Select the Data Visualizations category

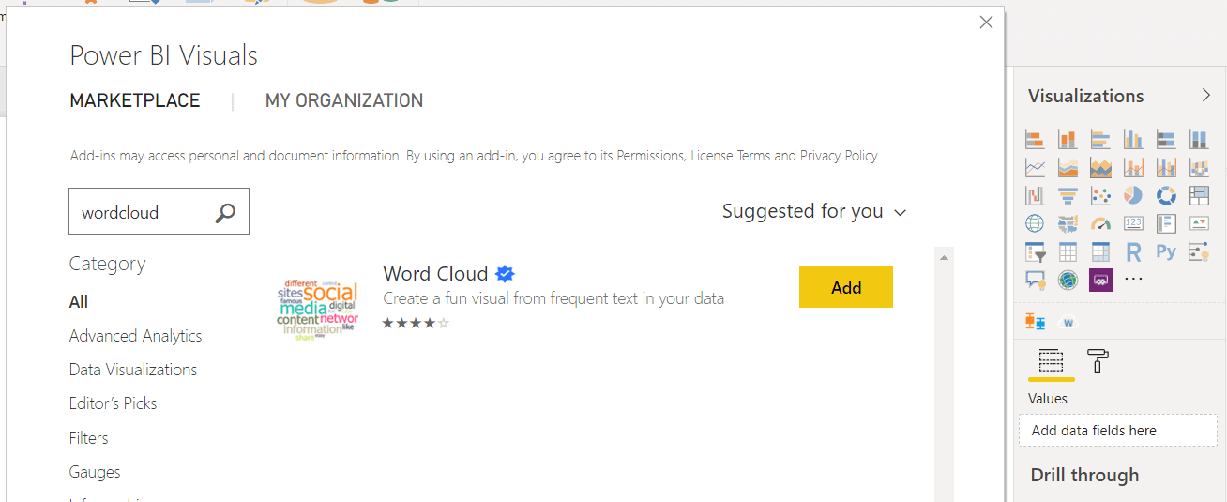[133, 370]
